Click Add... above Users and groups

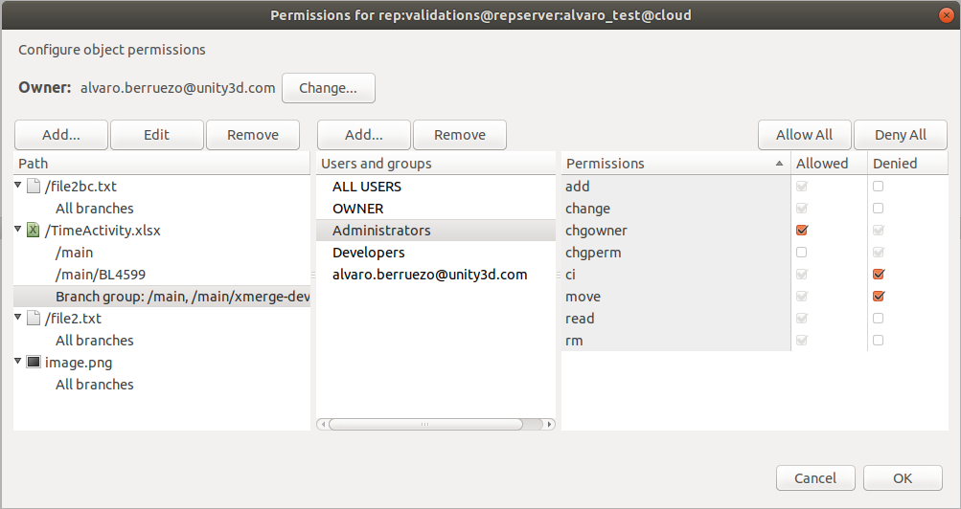point(364,135)
